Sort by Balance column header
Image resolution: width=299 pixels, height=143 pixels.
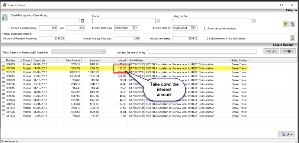tap(91, 61)
